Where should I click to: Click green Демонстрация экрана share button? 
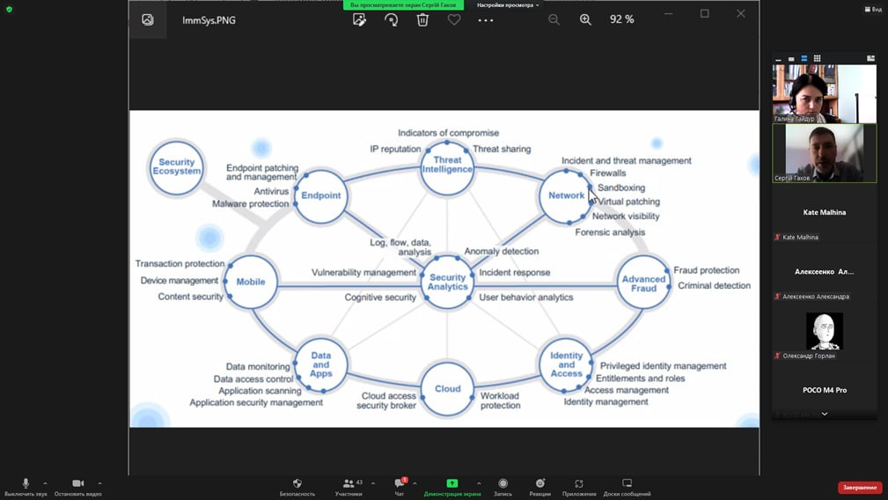452,487
